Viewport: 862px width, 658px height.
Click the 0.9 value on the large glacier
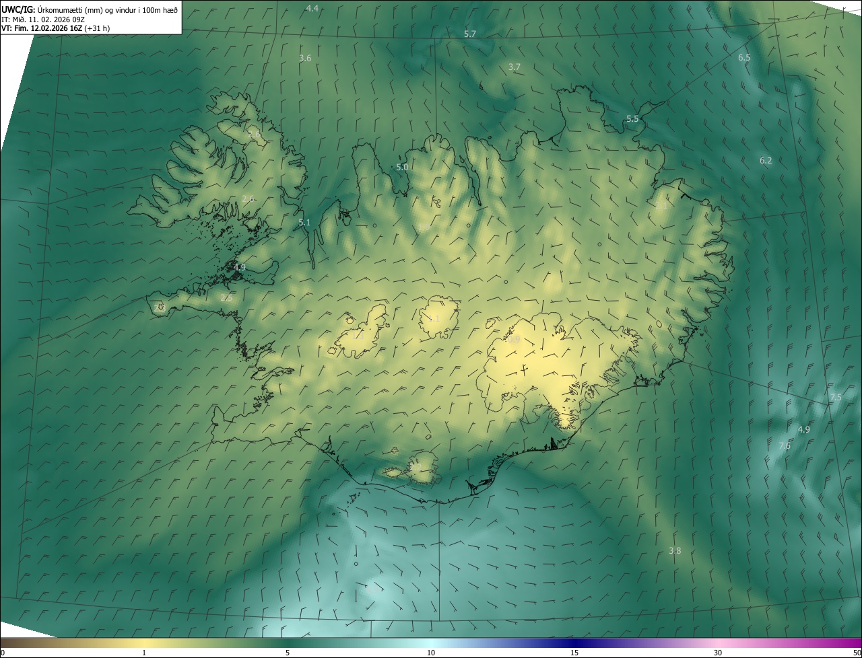pos(514,340)
